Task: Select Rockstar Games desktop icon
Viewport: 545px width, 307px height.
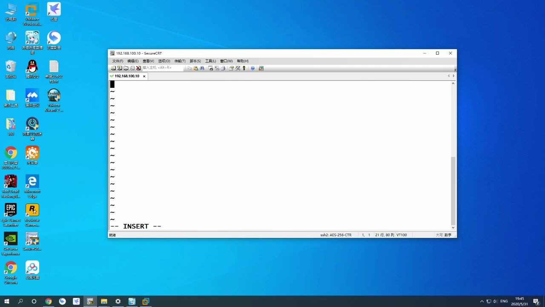Action: click(32, 215)
